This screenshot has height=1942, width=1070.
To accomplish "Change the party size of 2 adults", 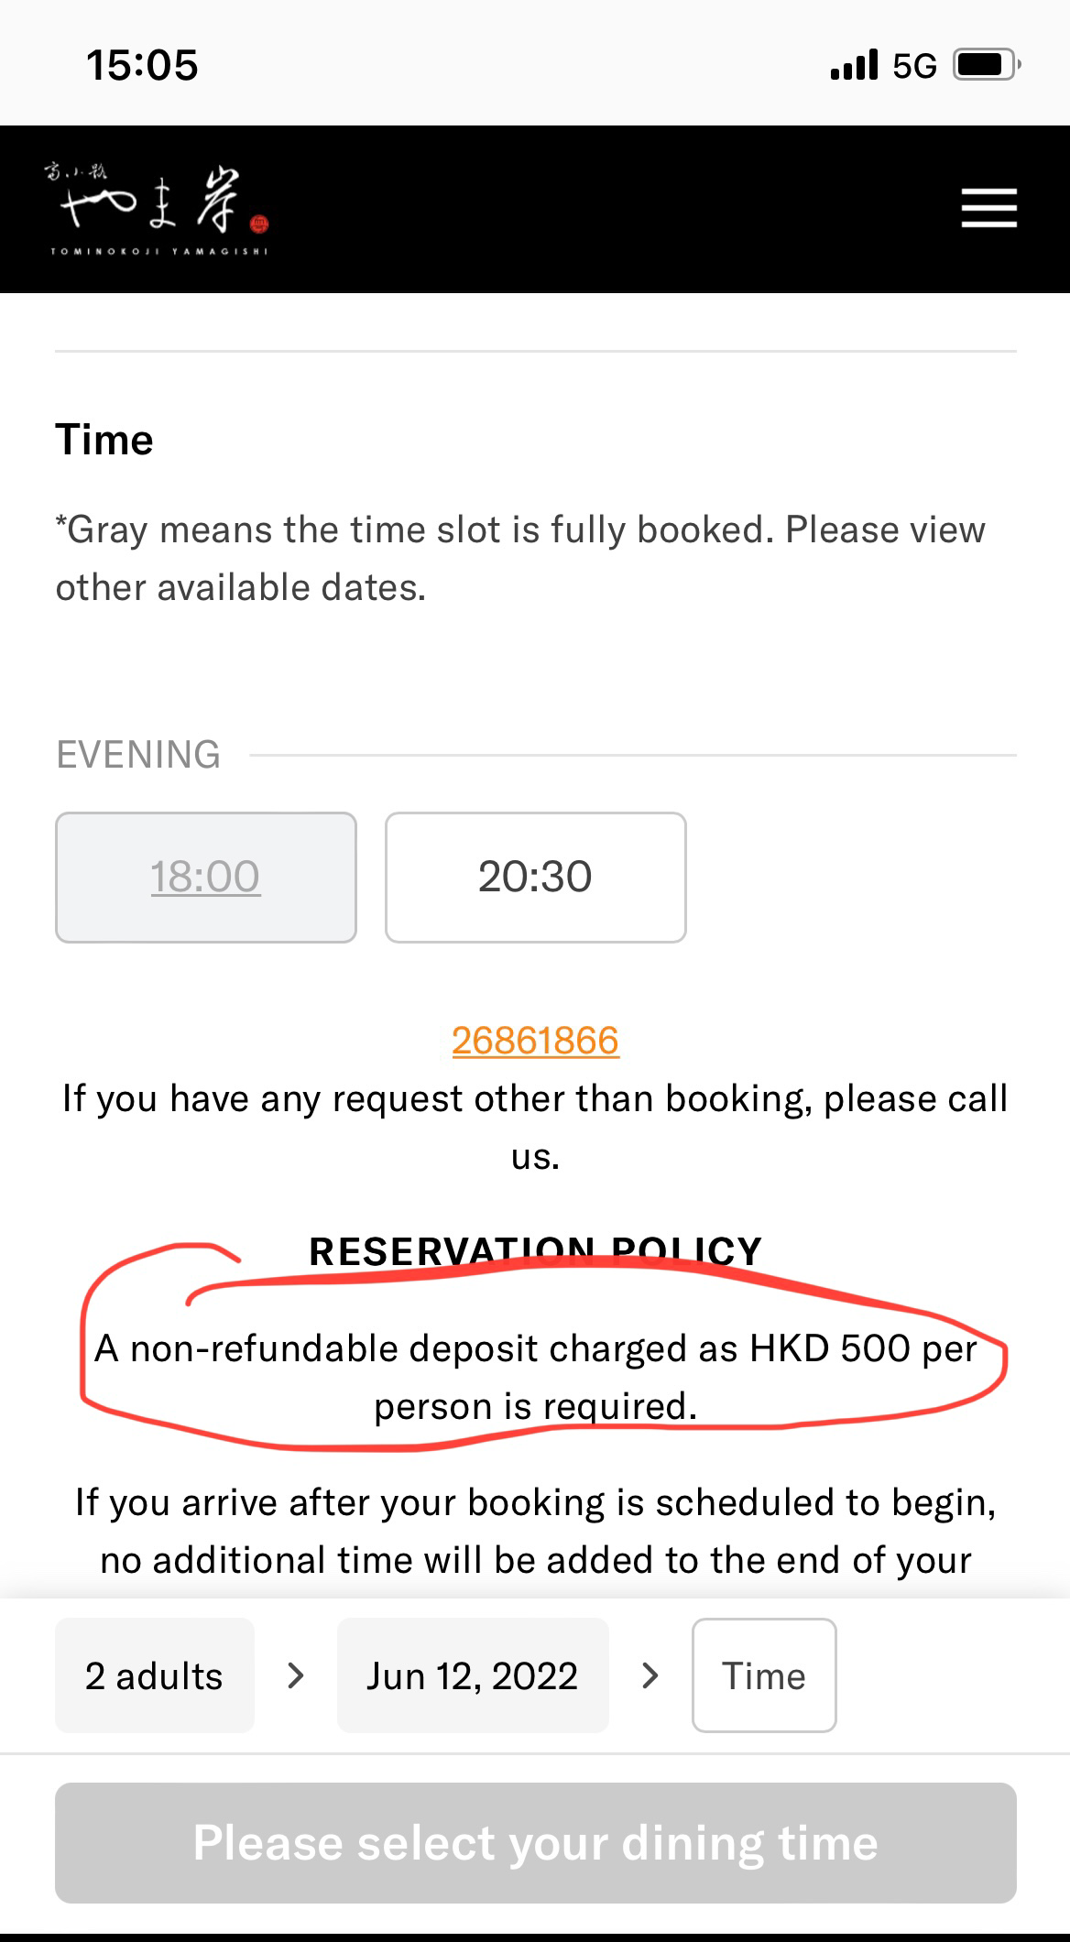I will [155, 1675].
